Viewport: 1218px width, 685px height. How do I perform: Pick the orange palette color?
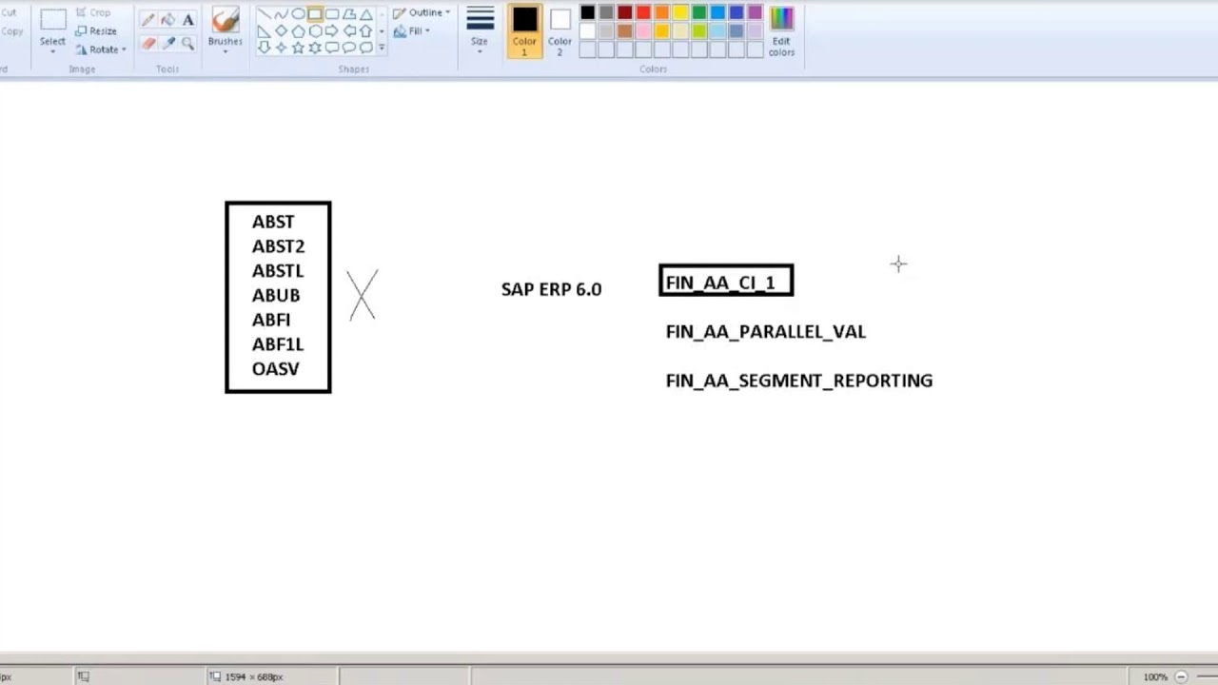click(x=662, y=13)
